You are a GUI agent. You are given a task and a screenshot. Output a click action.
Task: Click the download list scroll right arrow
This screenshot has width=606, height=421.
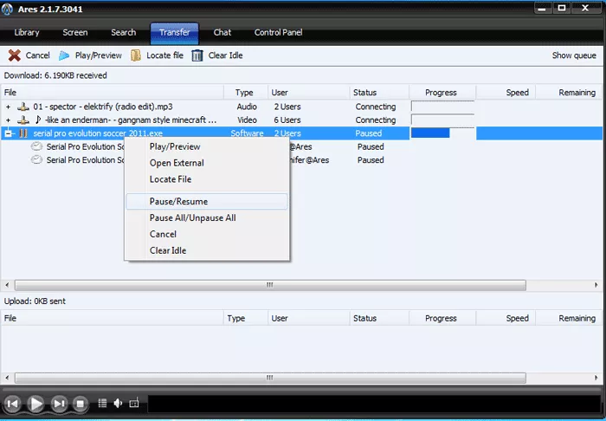pos(596,285)
